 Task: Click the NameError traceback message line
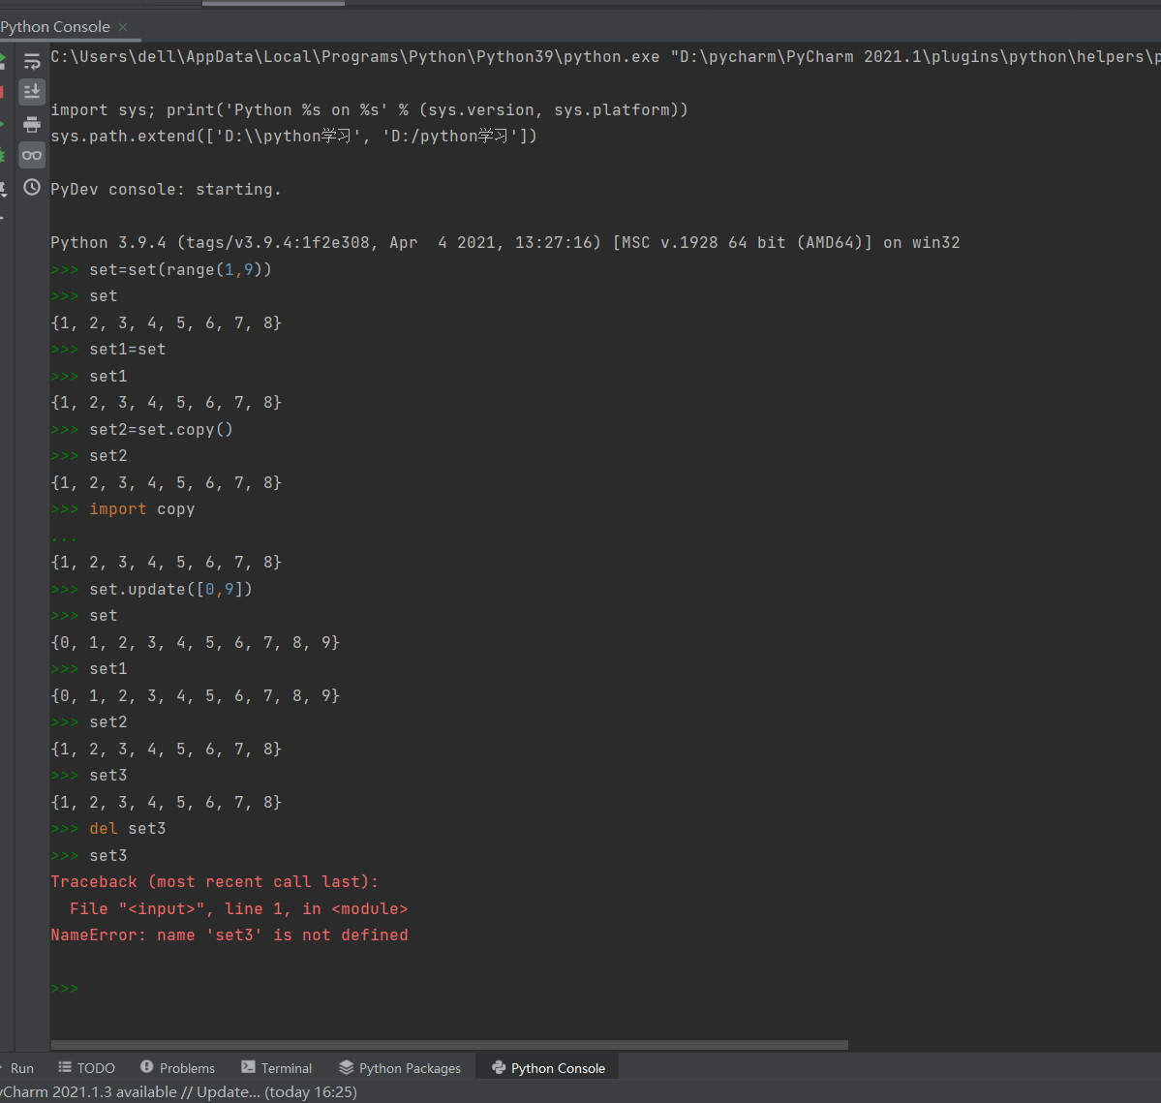pos(229,935)
